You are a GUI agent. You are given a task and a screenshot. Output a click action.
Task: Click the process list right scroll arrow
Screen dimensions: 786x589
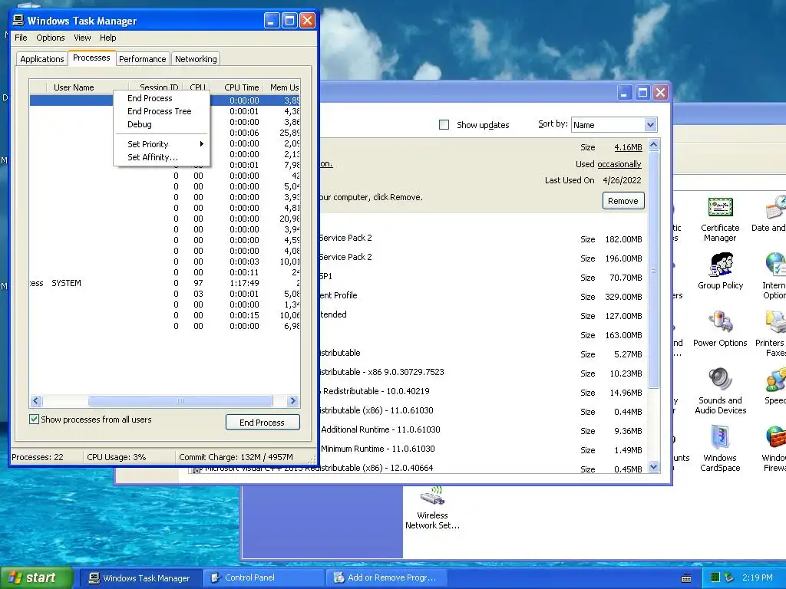[293, 400]
